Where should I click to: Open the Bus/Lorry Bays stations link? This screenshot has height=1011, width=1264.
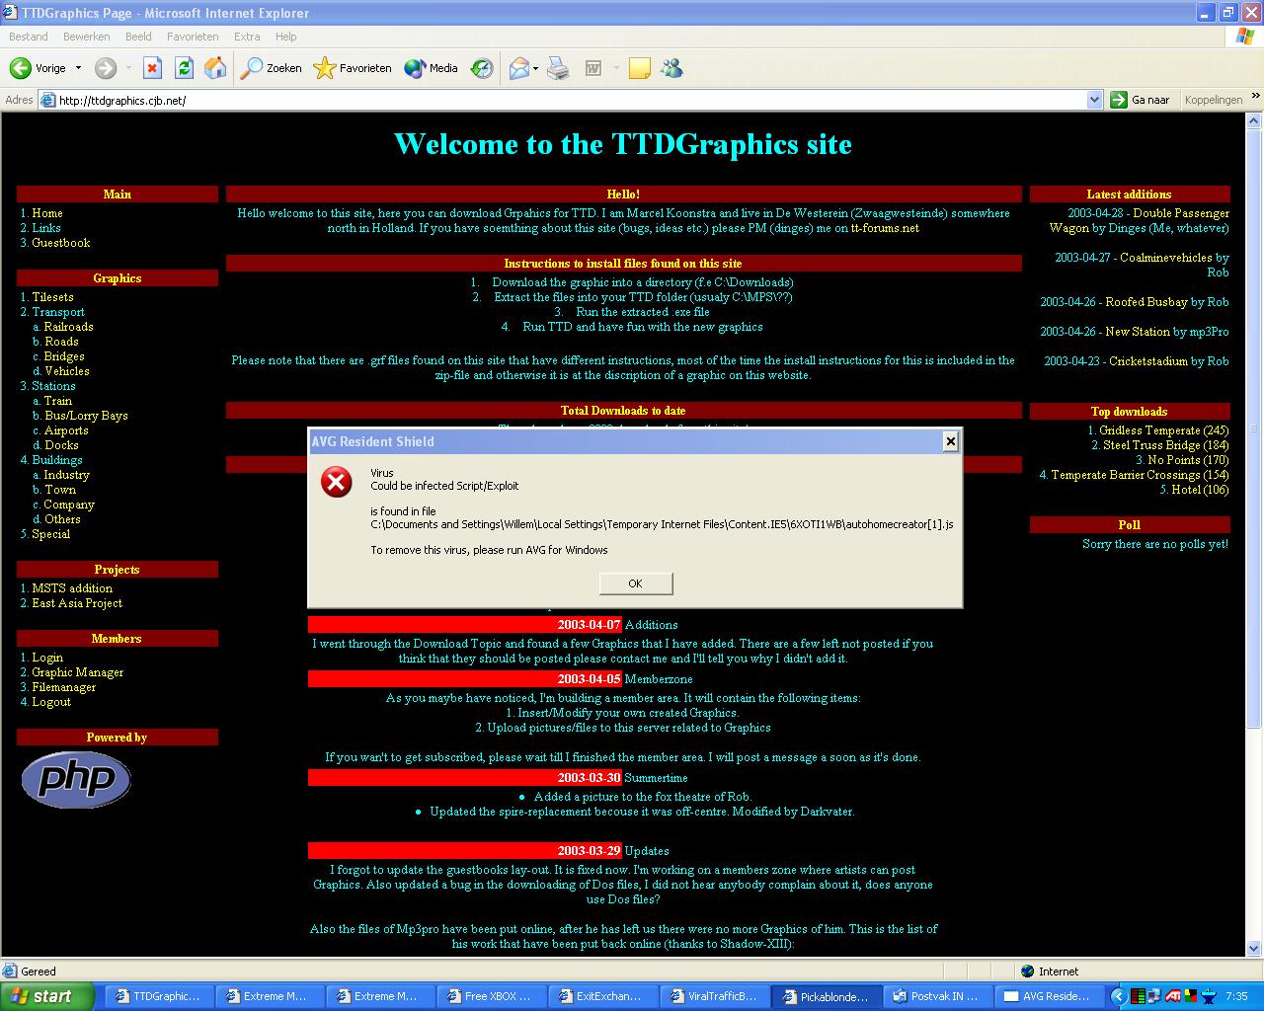click(86, 416)
